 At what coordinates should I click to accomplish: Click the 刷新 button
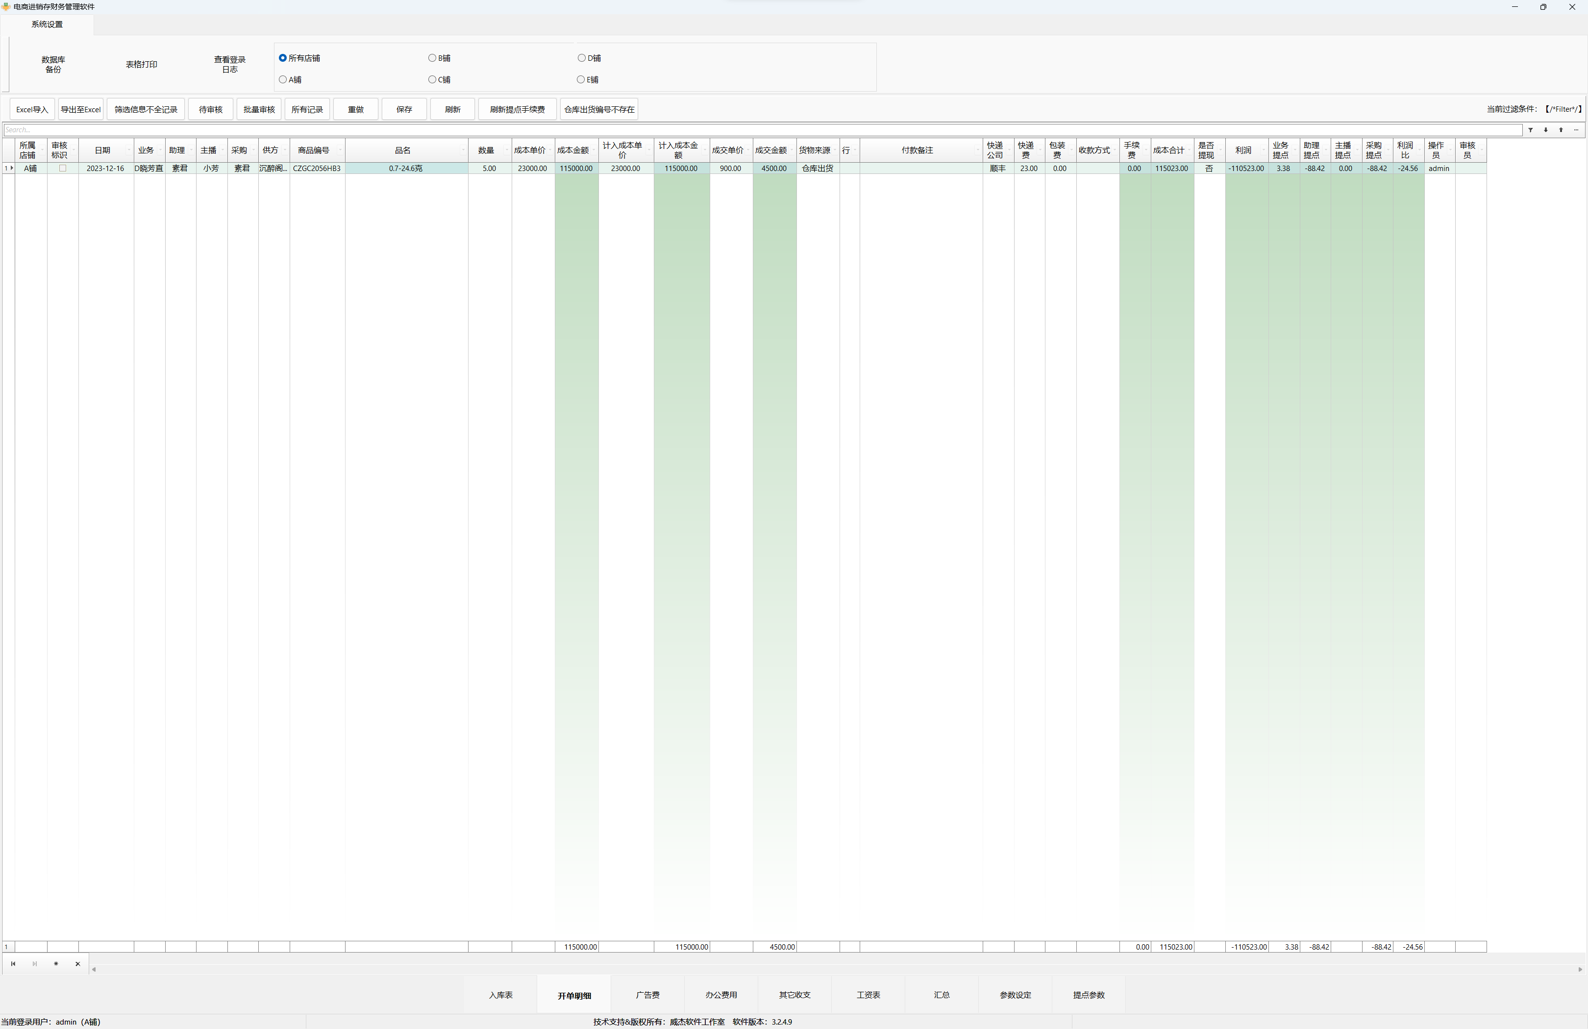click(452, 109)
